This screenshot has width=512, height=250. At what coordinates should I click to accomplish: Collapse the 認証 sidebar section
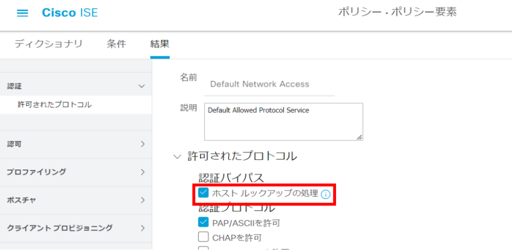[x=141, y=86]
